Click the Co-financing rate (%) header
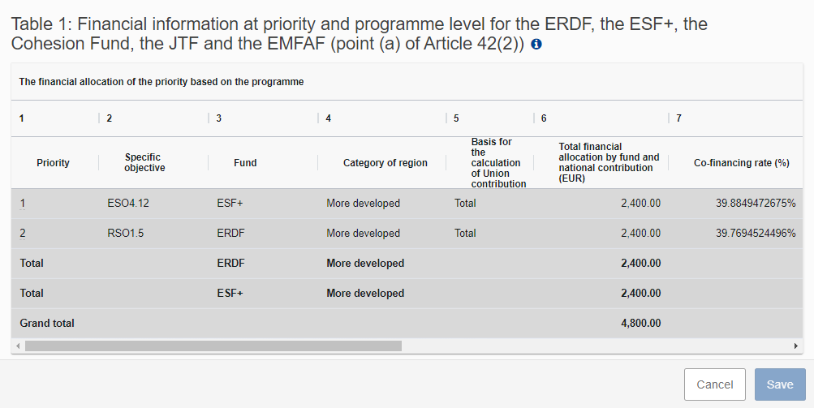814x408 pixels. coord(741,163)
